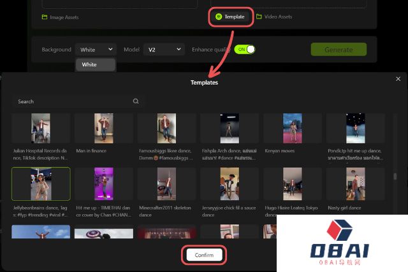Click the green Template icon

pos(219,17)
